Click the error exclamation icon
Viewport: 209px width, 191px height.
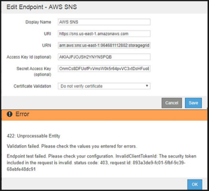coord(9,114)
